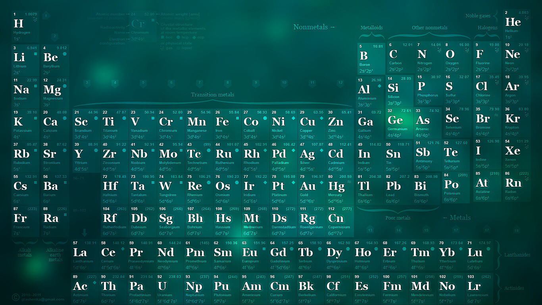This screenshot has width=542, height=305.
Task: Select the Transition metals section label
Action: tap(213, 95)
